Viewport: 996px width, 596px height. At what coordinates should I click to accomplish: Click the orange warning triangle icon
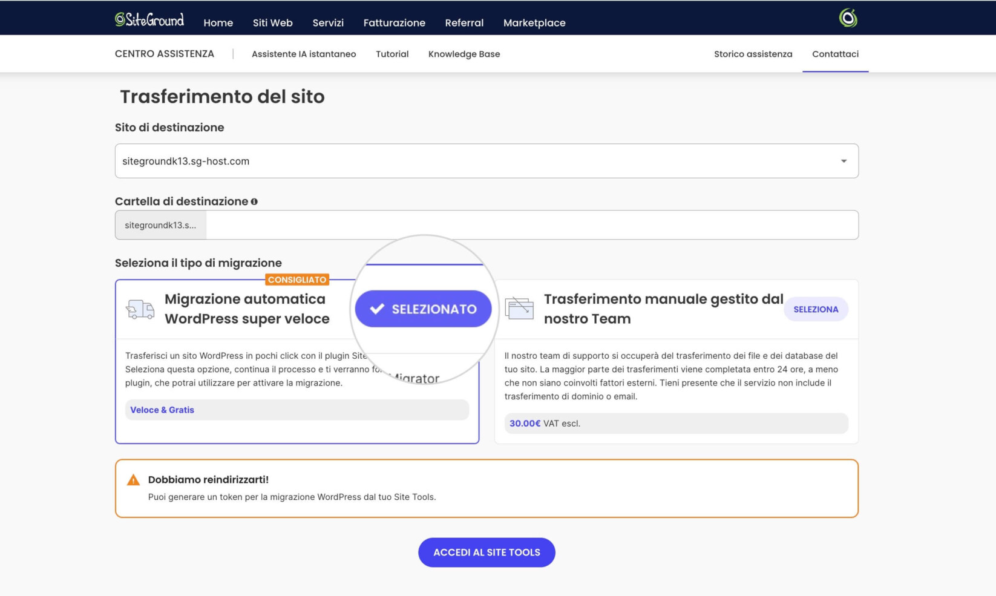tap(133, 480)
